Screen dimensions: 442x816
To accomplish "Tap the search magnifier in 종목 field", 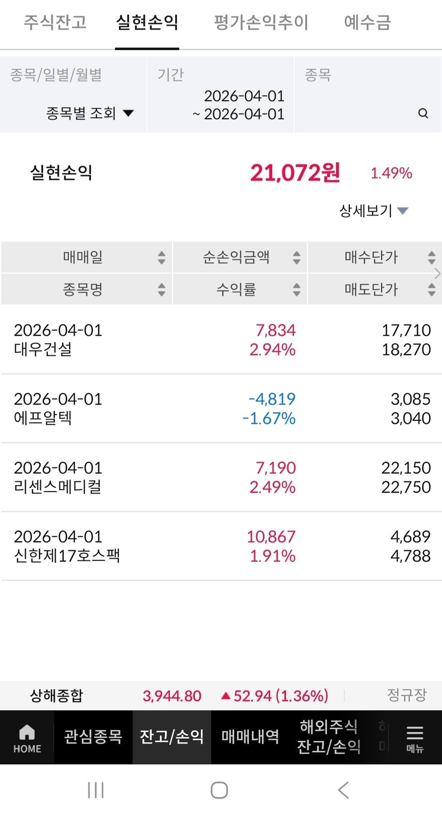I will point(423,114).
